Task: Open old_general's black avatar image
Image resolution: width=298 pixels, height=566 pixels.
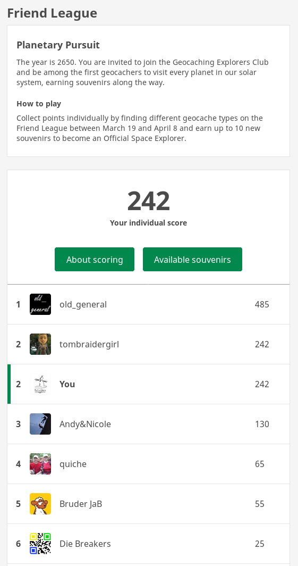Action: (x=40, y=304)
